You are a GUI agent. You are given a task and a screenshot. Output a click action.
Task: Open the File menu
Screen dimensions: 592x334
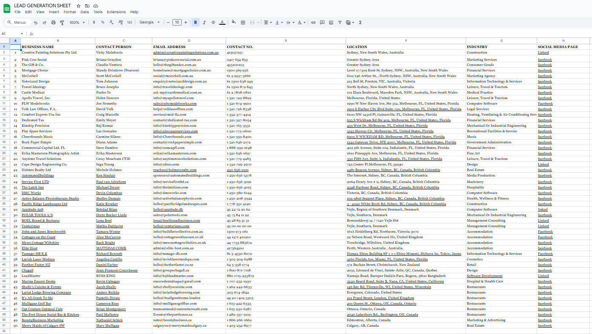coord(17,12)
